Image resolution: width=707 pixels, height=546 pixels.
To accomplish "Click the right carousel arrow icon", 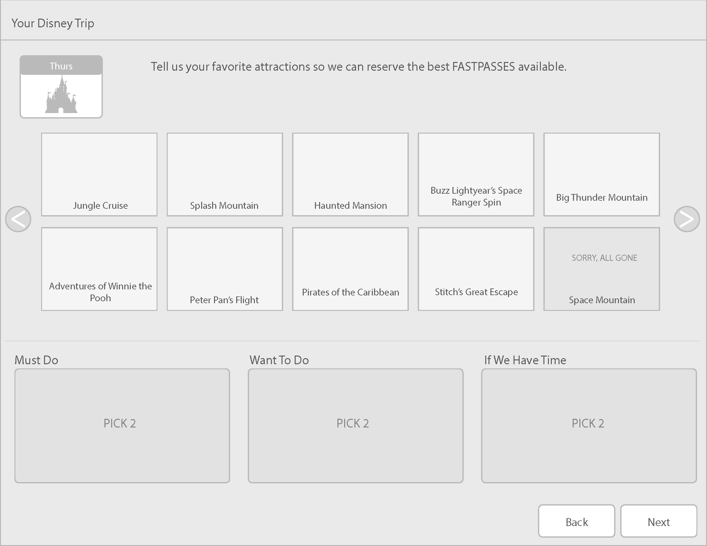I will pyautogui.click(x=687, y=219).
